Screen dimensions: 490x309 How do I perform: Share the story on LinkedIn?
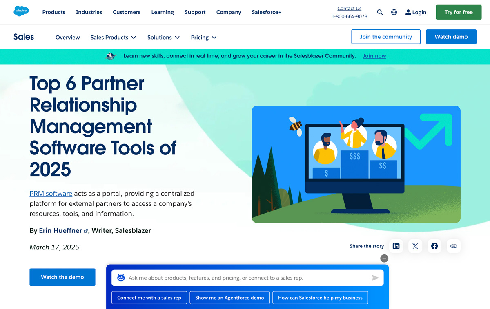pyautogui.click(x=396, y=246)
